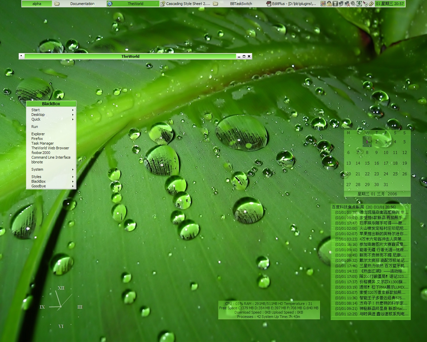The height and width of the screenshot is (342, 427).
Task: Open the news item dated 03/01 12:25
Action: coord(370,314)
